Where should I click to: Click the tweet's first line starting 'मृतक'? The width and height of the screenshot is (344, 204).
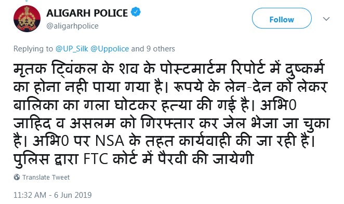coord(169,69)
